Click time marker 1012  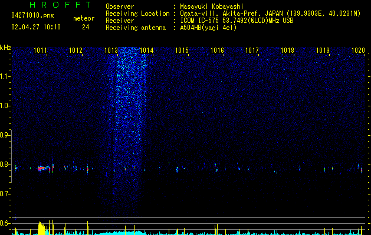tap(75, 51)
